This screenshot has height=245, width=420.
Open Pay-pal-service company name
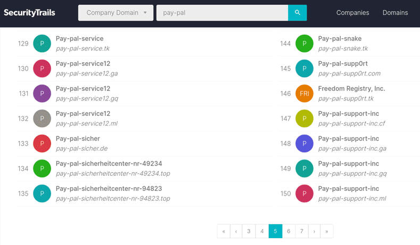(x=79, y=38)
